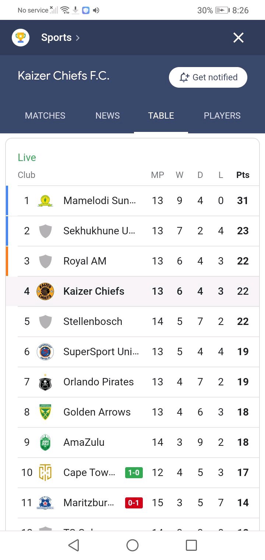This screenshot has height=560, width=265.
Task: Switch to the NEWS tab
Action: pyautogui.click(x=107, y=116)
